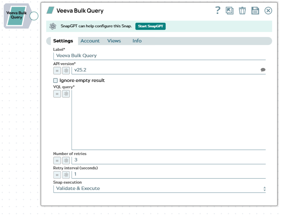Click into the Label input field

[x=159, y=56]
